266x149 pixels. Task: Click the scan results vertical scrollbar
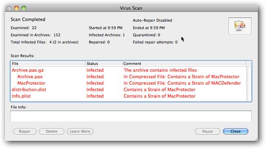249,84
